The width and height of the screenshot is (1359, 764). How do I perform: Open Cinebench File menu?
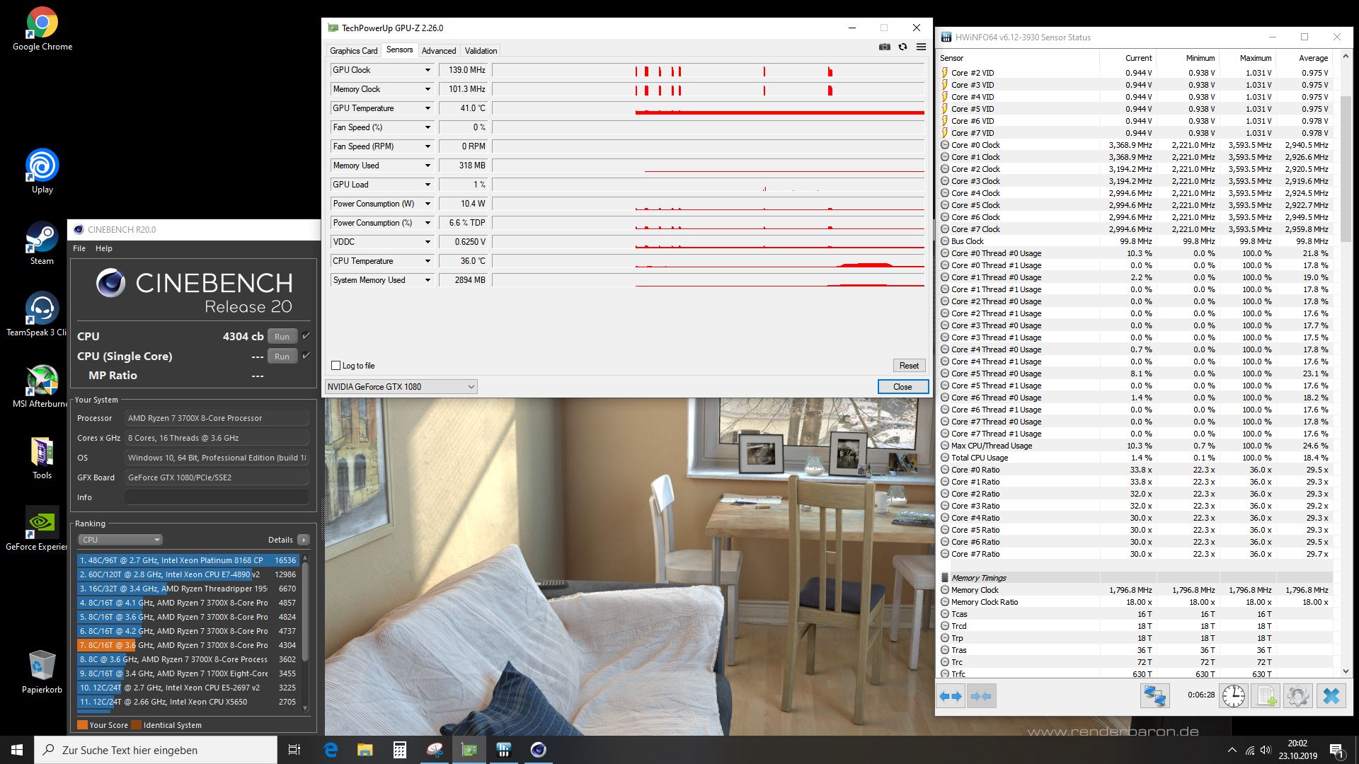(x=79, y=248)
